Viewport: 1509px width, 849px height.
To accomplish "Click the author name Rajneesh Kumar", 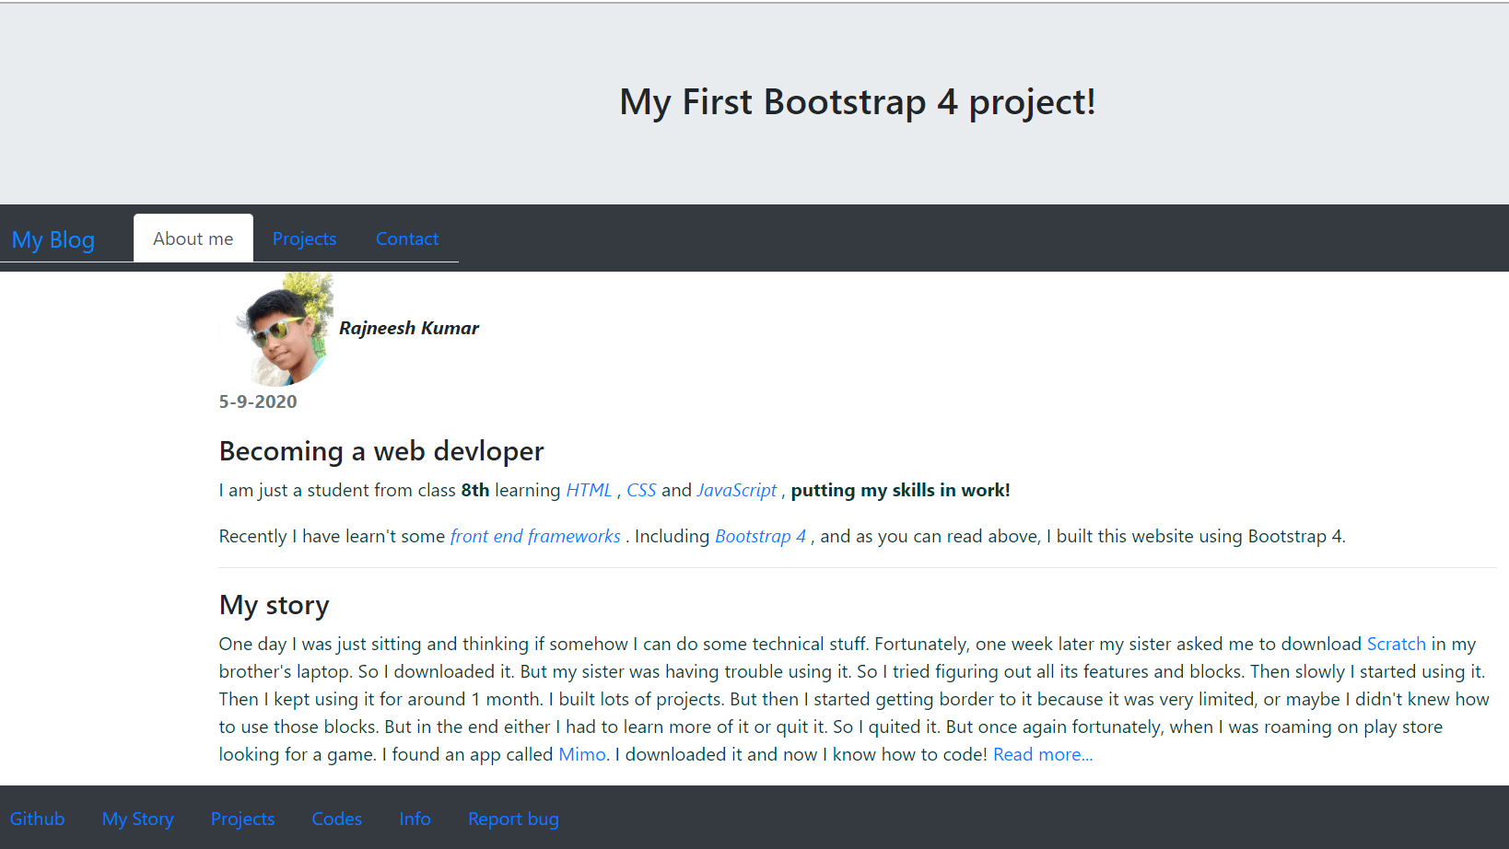I will click(409, 329).
